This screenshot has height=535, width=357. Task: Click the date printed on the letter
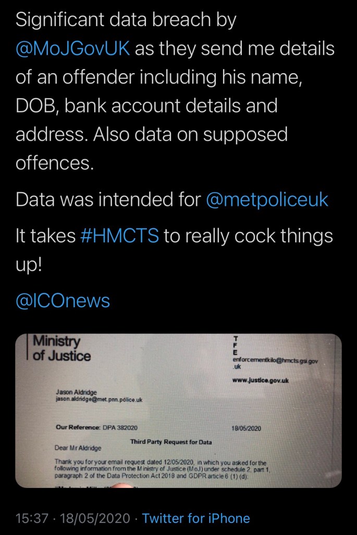pyautogui.click(x=247, y=428)
